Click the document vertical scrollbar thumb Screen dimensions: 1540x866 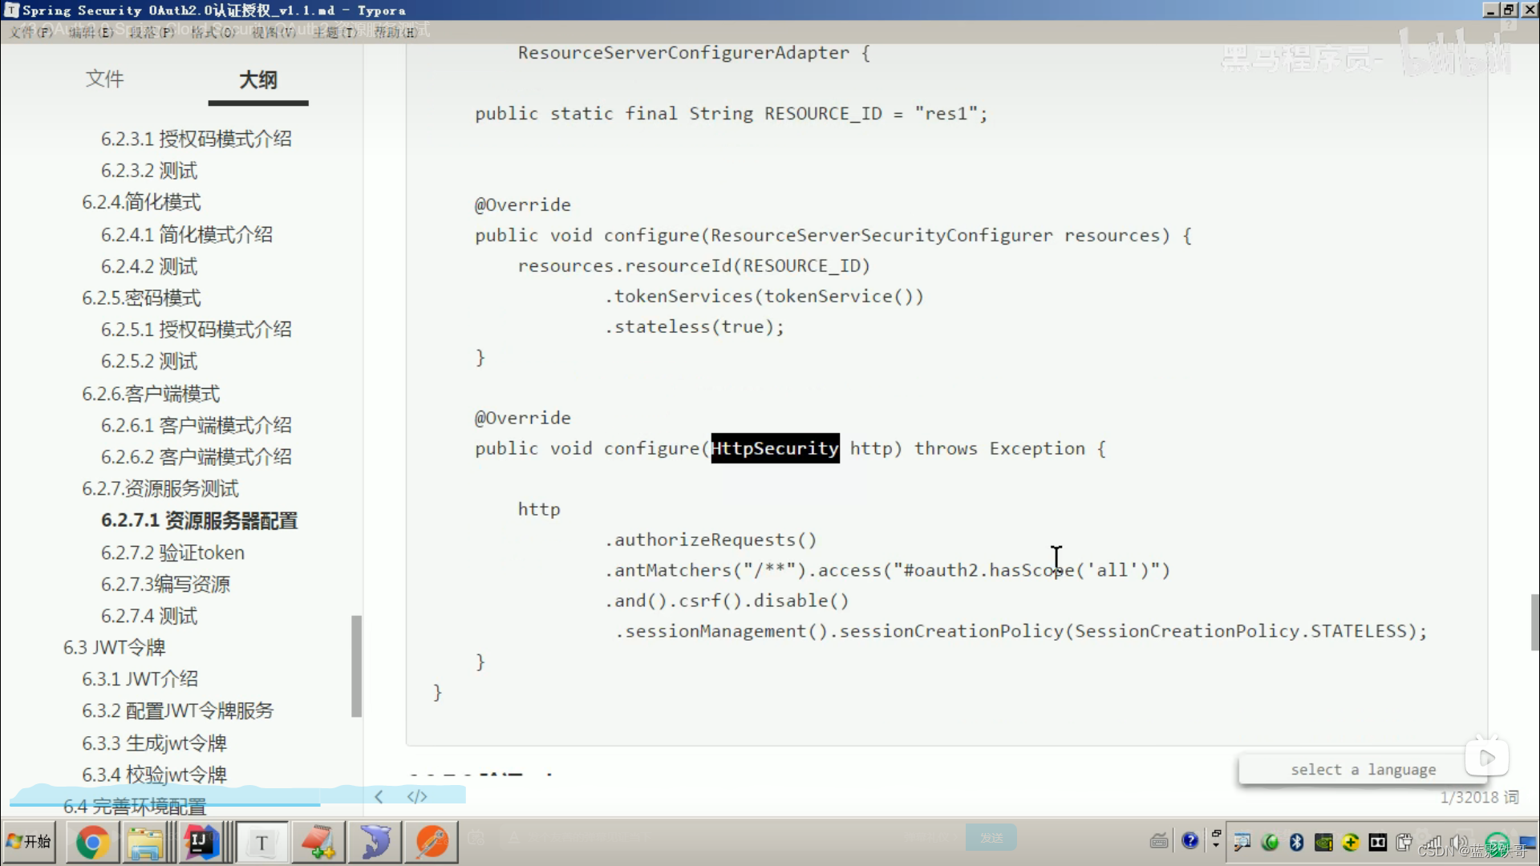[1534, 622]
